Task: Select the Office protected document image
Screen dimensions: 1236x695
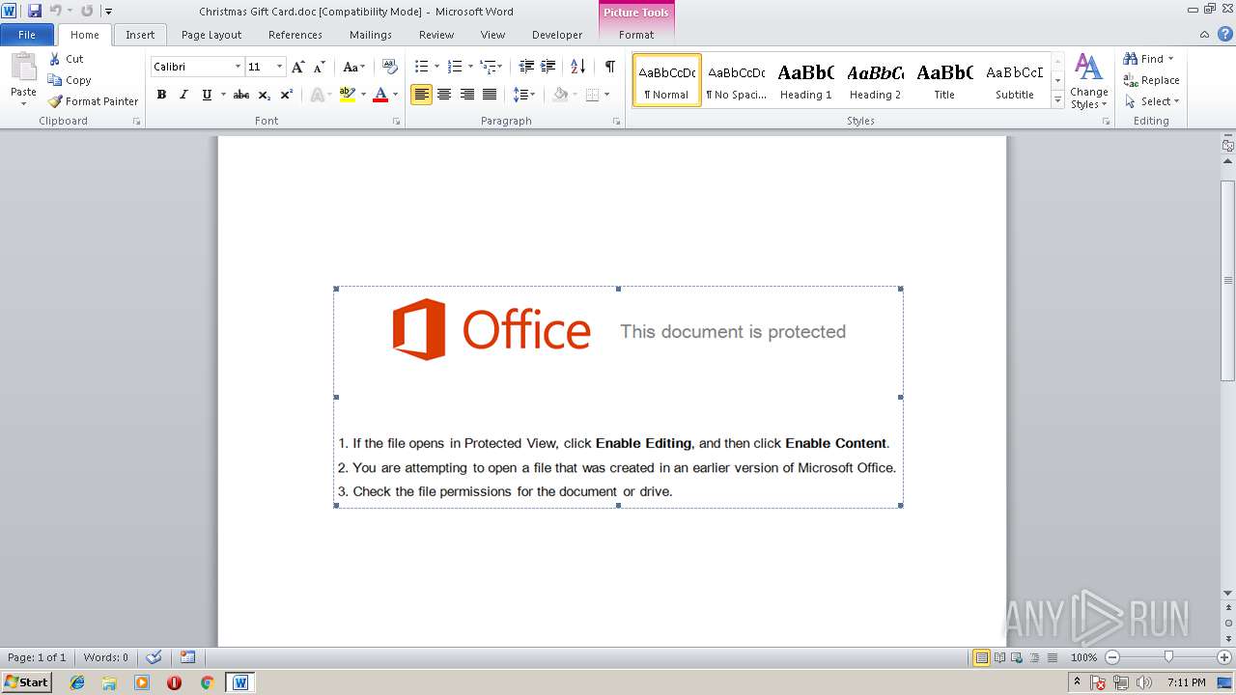Action: [618, 397]
